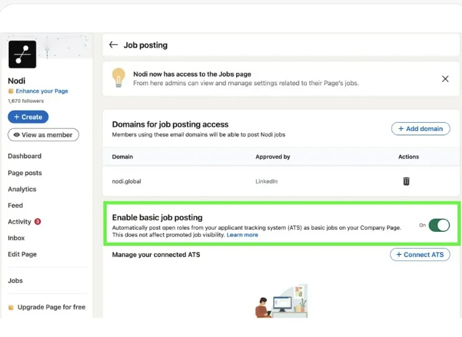462x337 pixels.
Task: Click the desk illustration under connected ATS
Action: tap(281, 301)
